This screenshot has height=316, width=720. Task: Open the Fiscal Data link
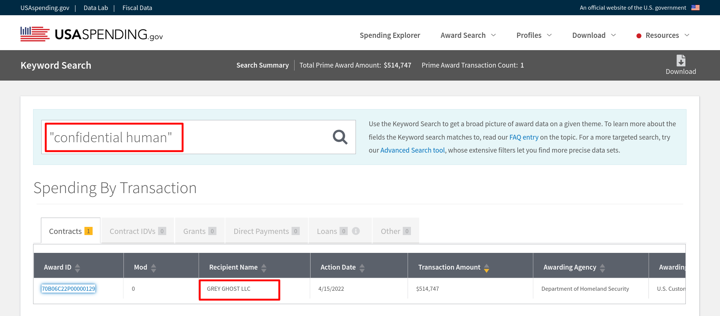pos(137,8)
